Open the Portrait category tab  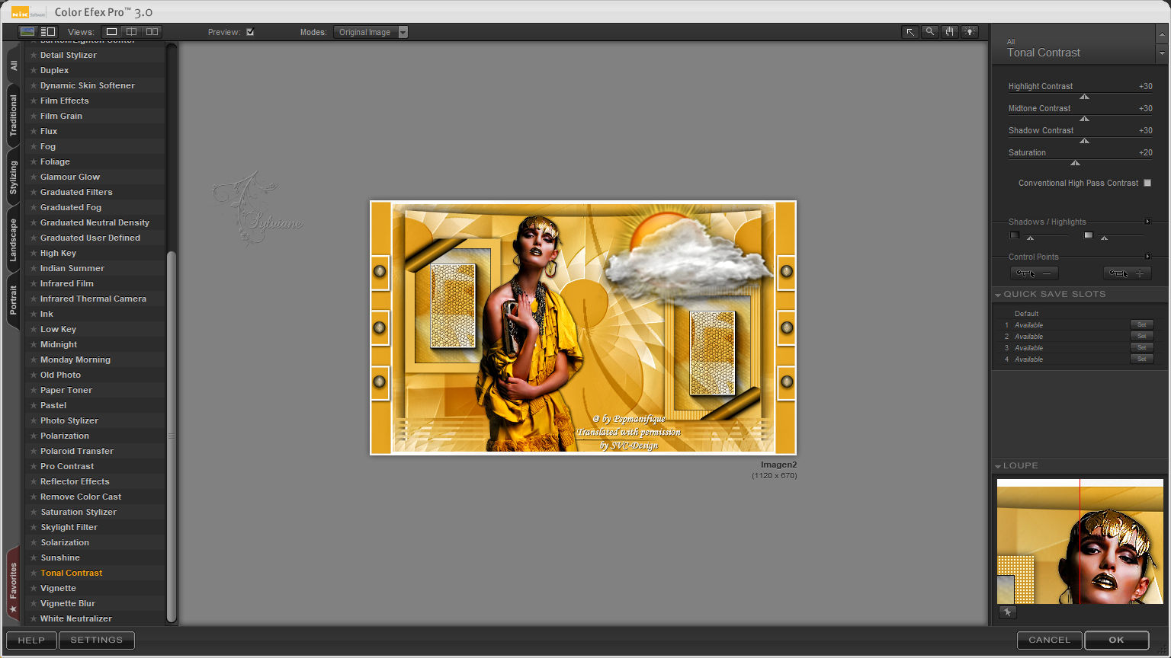[13, 300]
